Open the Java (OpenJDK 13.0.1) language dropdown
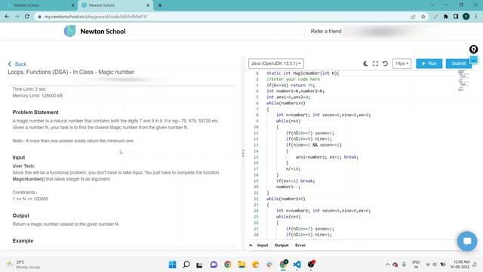This screenshot has width=483, height=272. coord(276,63)
